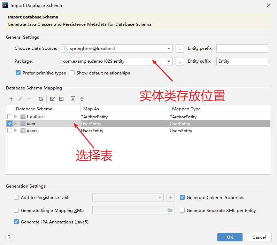277x245 pixels.
Task: Select the TAuthorEntity Mapped Type cell
Action: tap(220, 117)
